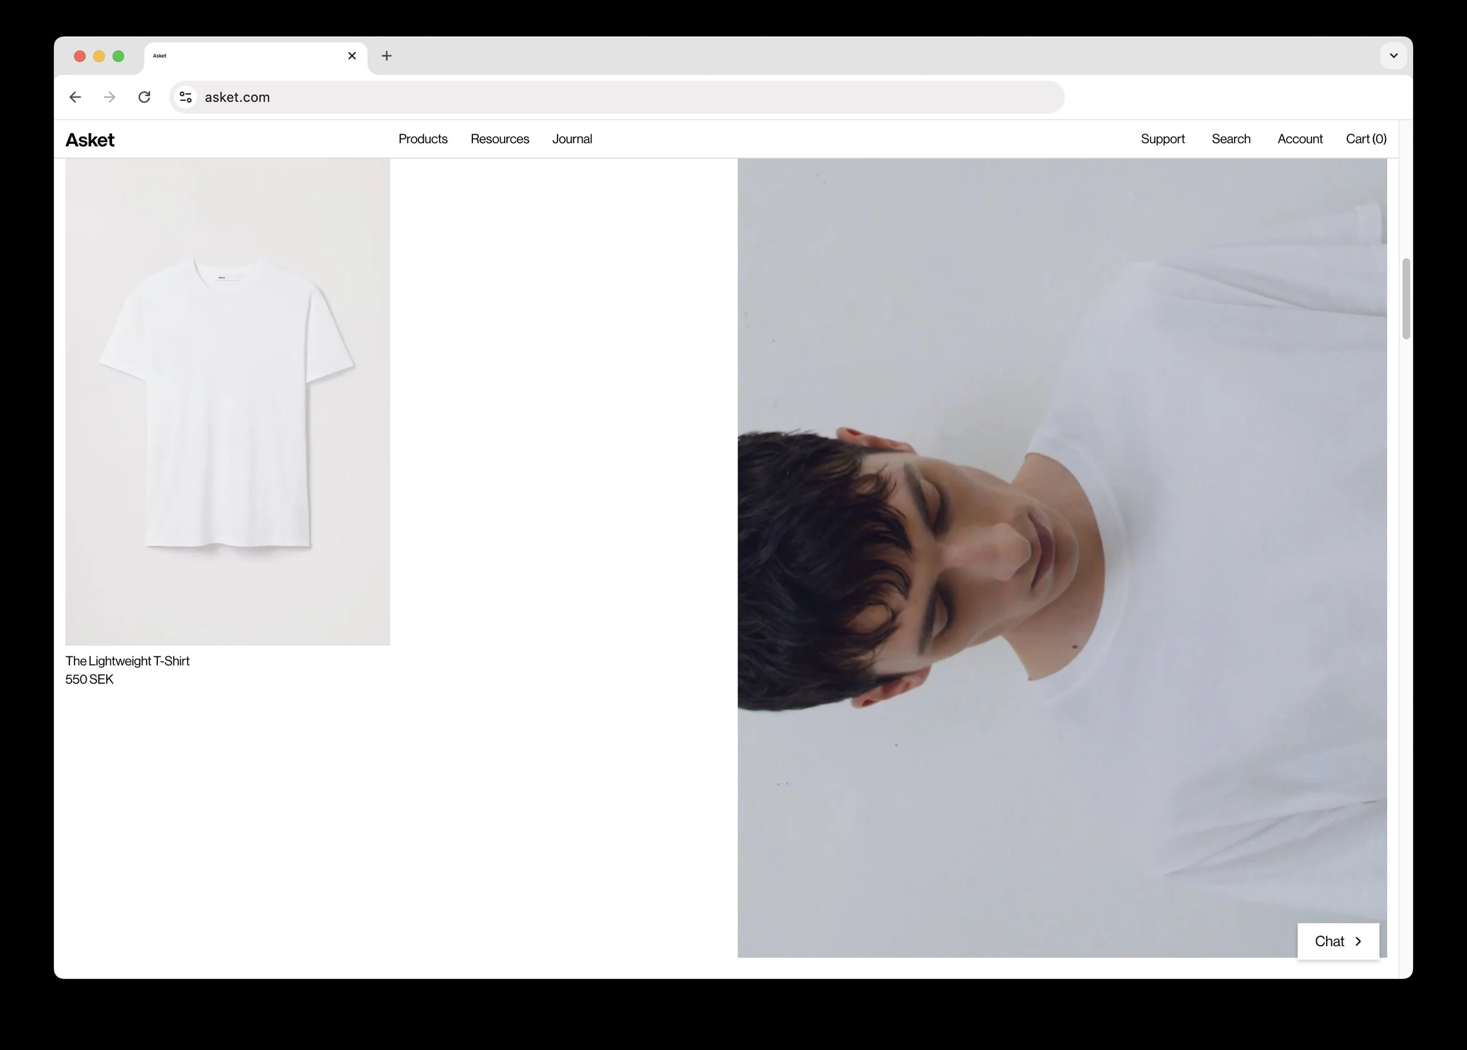
Task: Click the page vertical scrollbar thumb
Action: point(1405,298)
